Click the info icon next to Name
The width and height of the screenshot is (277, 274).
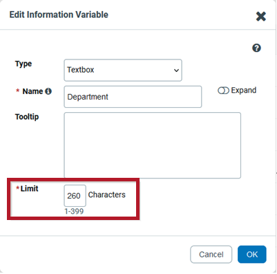click(x=48, y=91)
